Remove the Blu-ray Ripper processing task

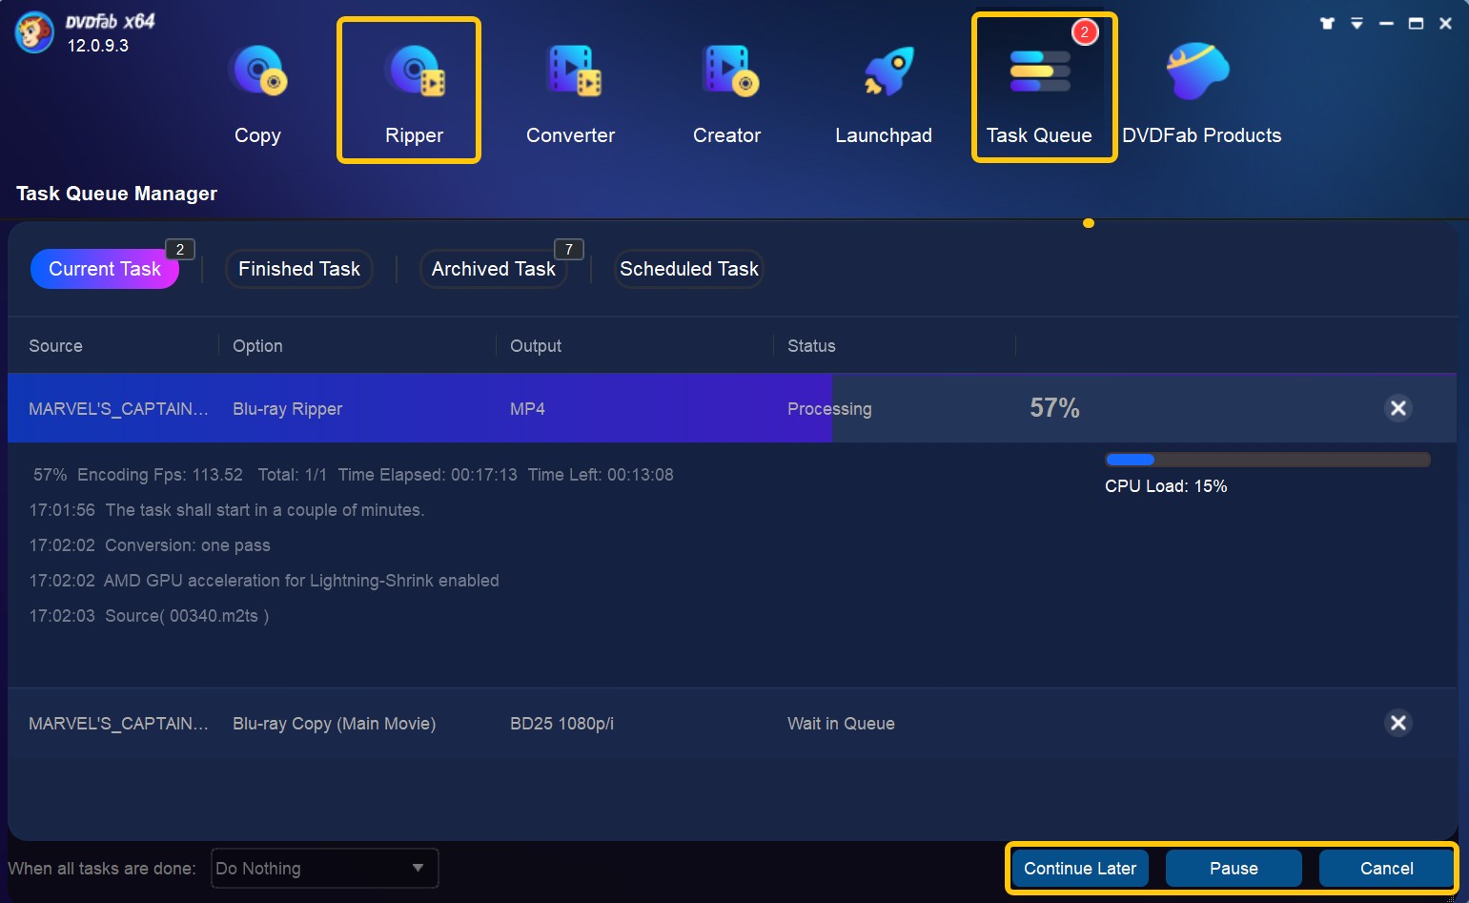tap(1398, 408)
